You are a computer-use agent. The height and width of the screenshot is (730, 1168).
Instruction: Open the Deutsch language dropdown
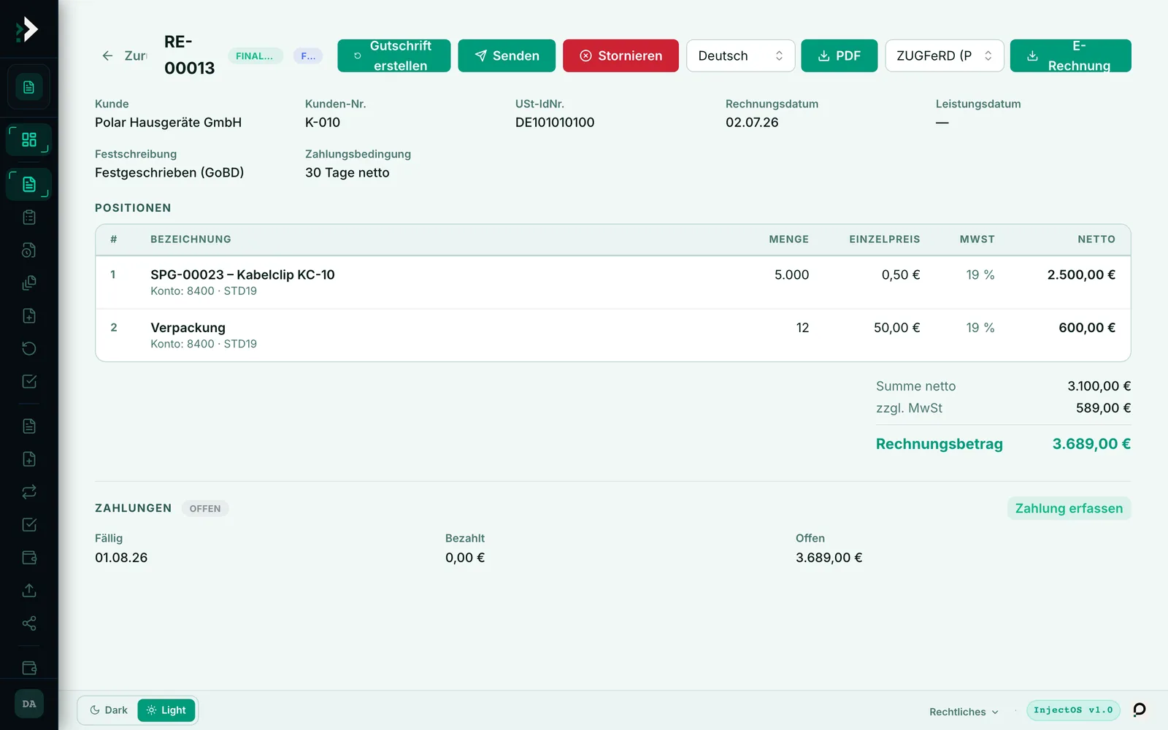tap(740, 56)
